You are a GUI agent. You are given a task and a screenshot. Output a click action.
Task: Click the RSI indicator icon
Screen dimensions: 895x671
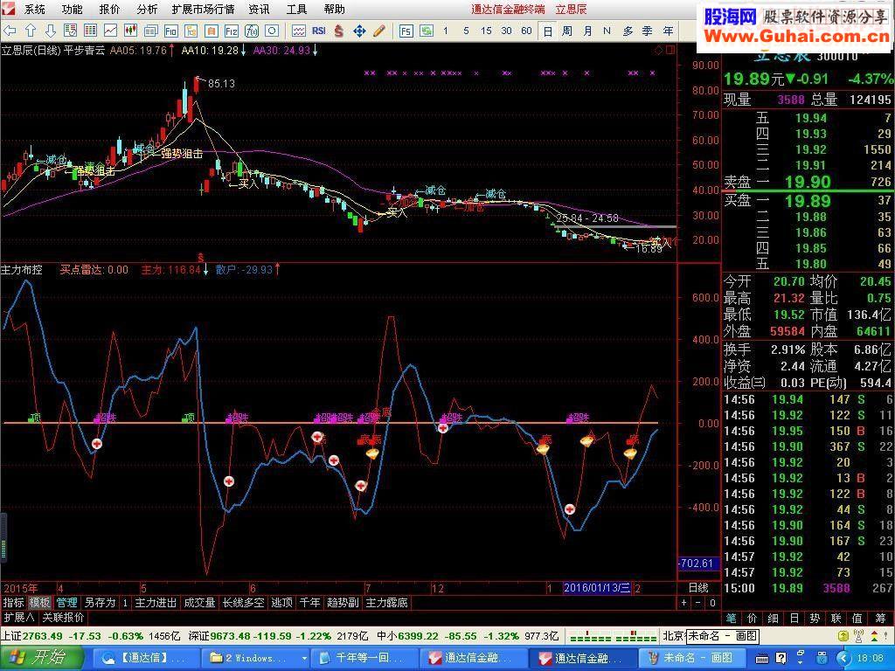[319, 31]
